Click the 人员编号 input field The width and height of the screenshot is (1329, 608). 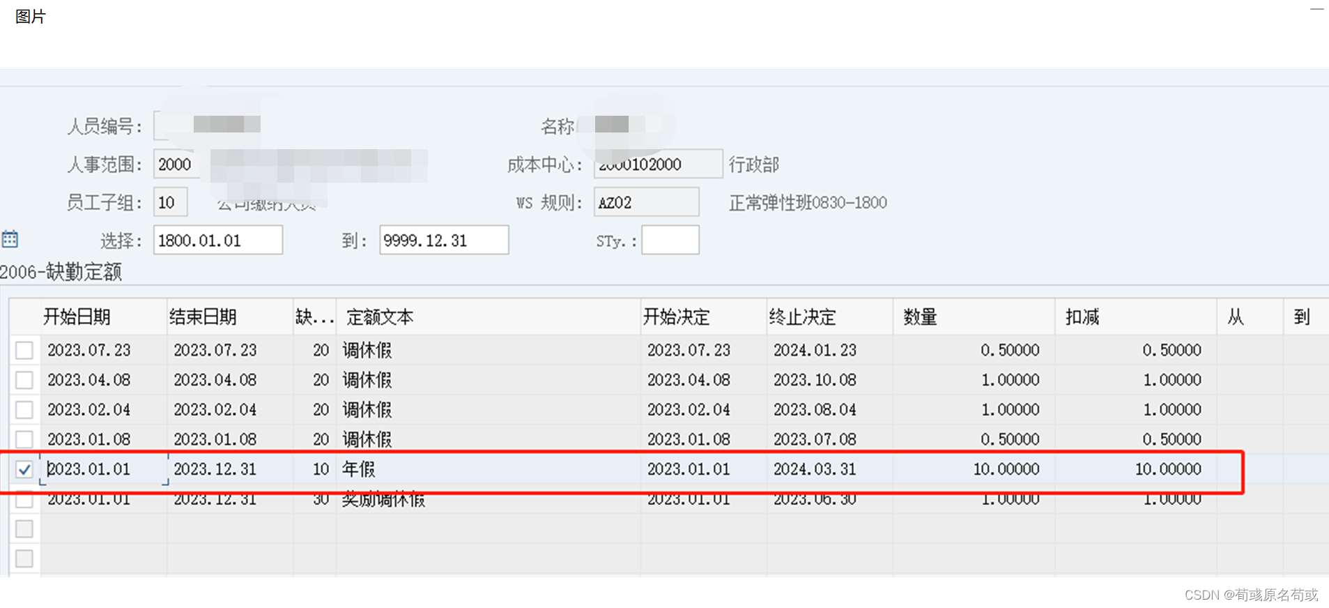point(208,126)
